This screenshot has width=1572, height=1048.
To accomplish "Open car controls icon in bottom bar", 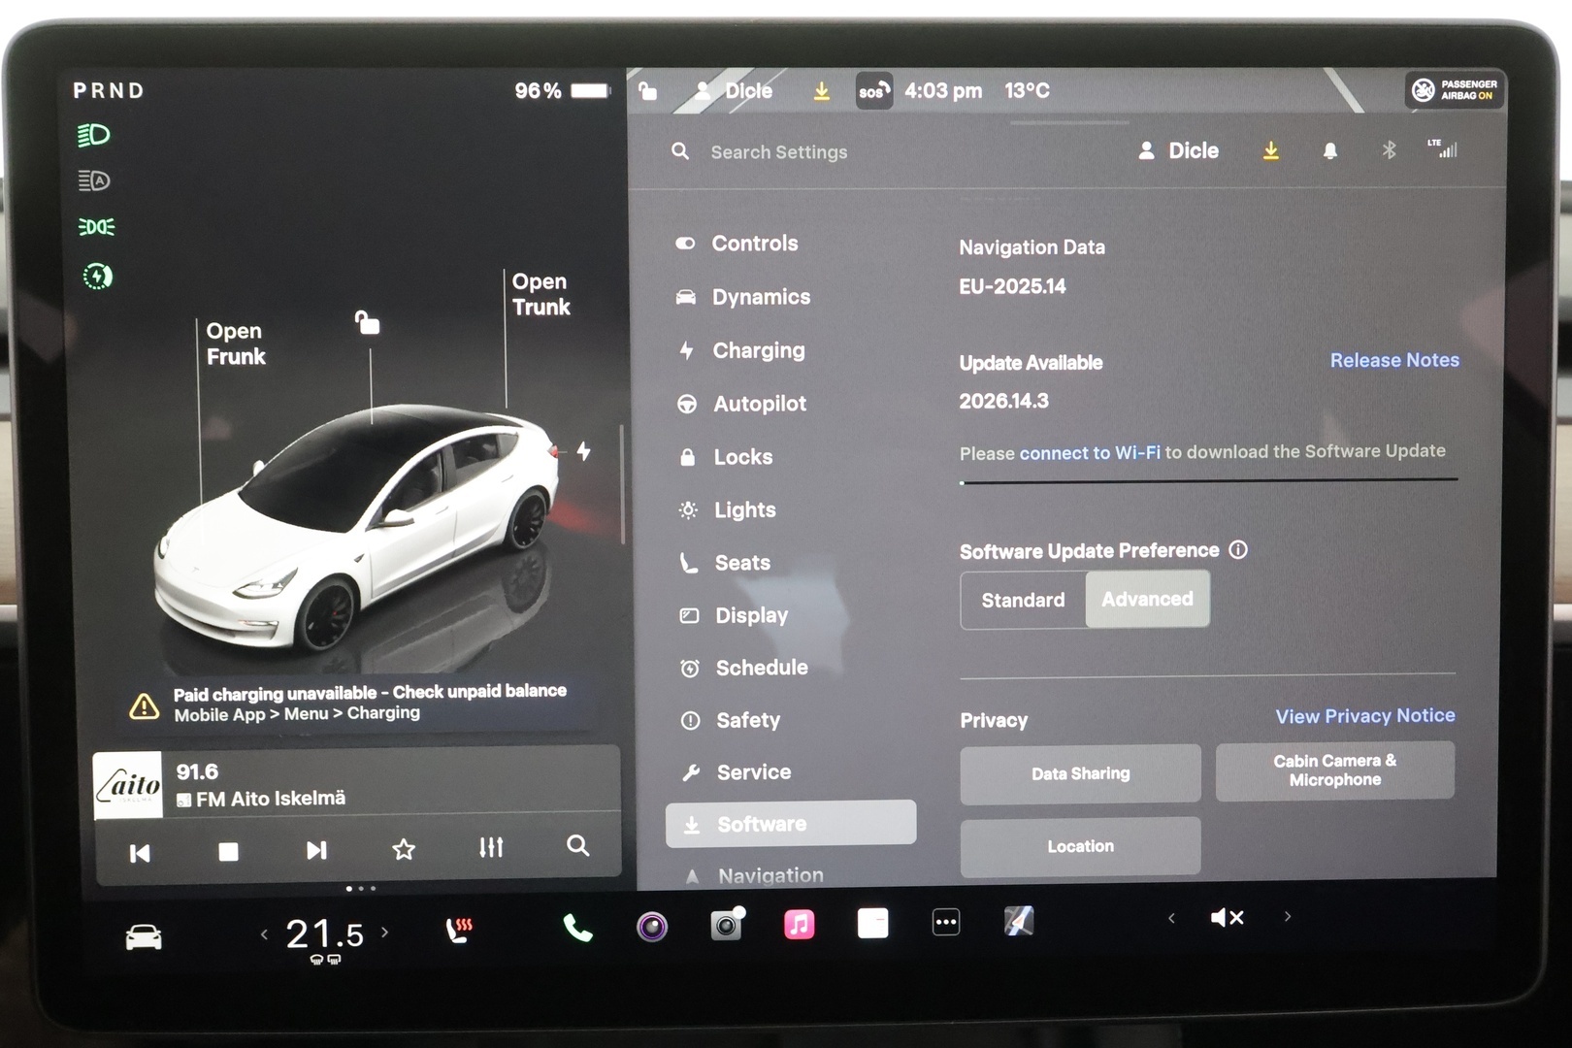I will pyautogui.click(x=144, y=936).
